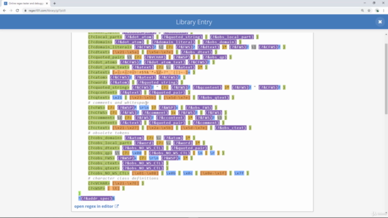Screen dimensions: 388x218
Task: Click the '# obsolete tokens' comment line
Action: point(109,133)
